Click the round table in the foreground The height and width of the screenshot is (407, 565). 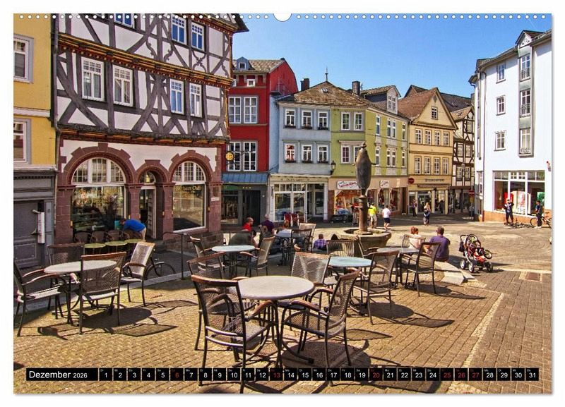coord(275,287)
